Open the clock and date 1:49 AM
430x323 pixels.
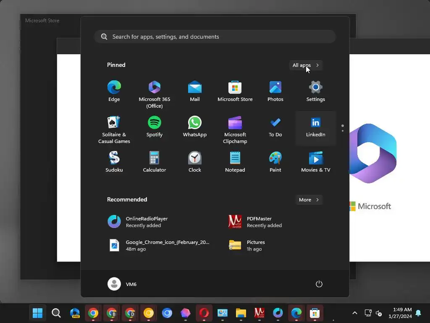400,313
